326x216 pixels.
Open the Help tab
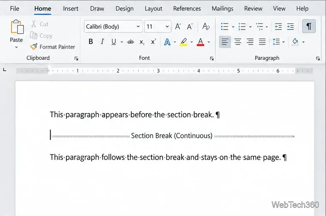(302, 9)
